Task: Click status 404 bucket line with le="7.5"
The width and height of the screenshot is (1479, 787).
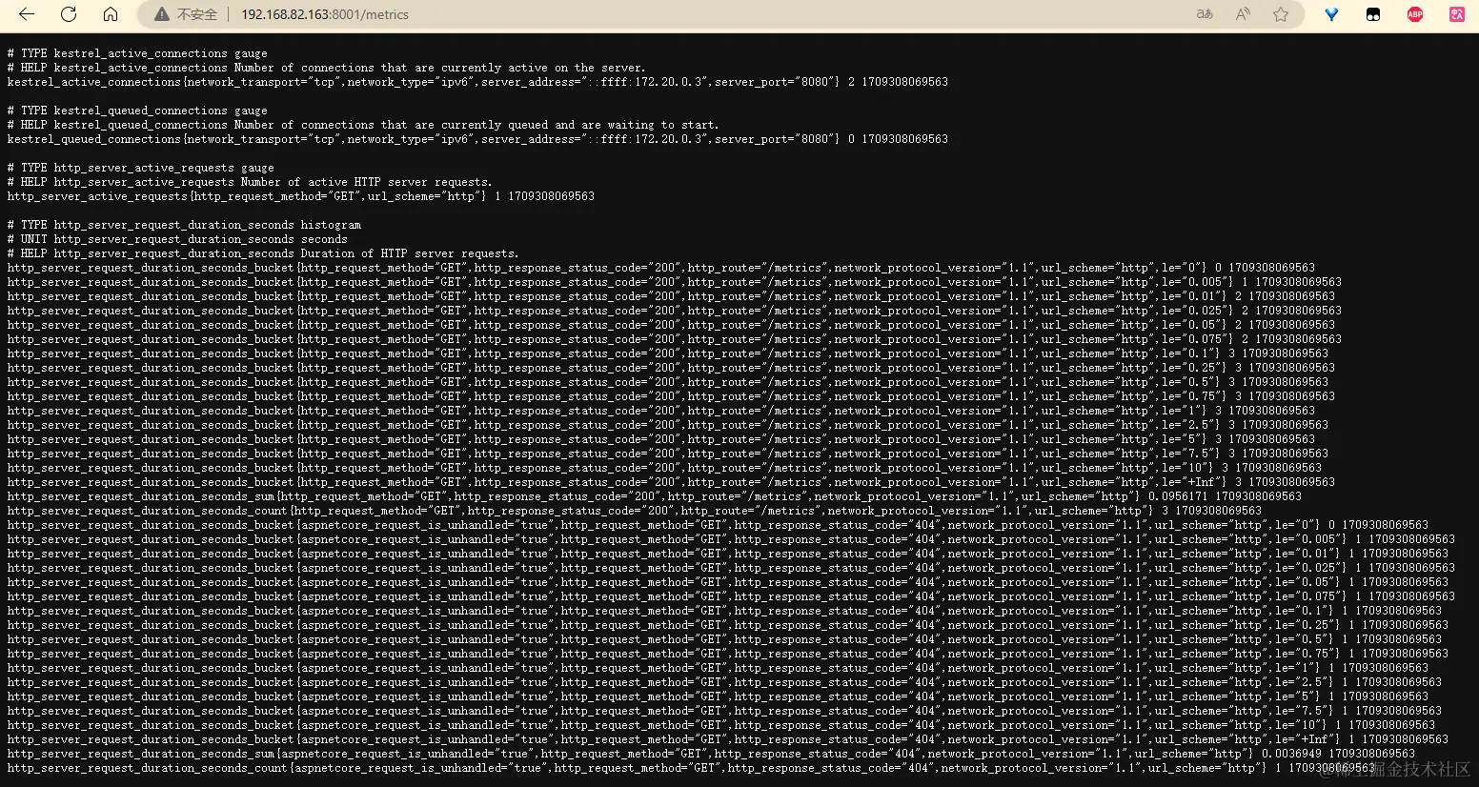Action: (724, 711)
